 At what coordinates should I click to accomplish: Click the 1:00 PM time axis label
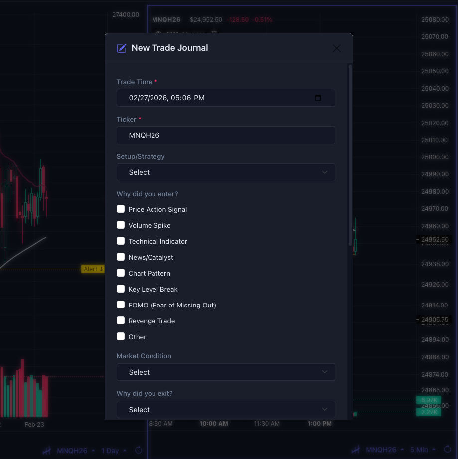pos(319,423)
